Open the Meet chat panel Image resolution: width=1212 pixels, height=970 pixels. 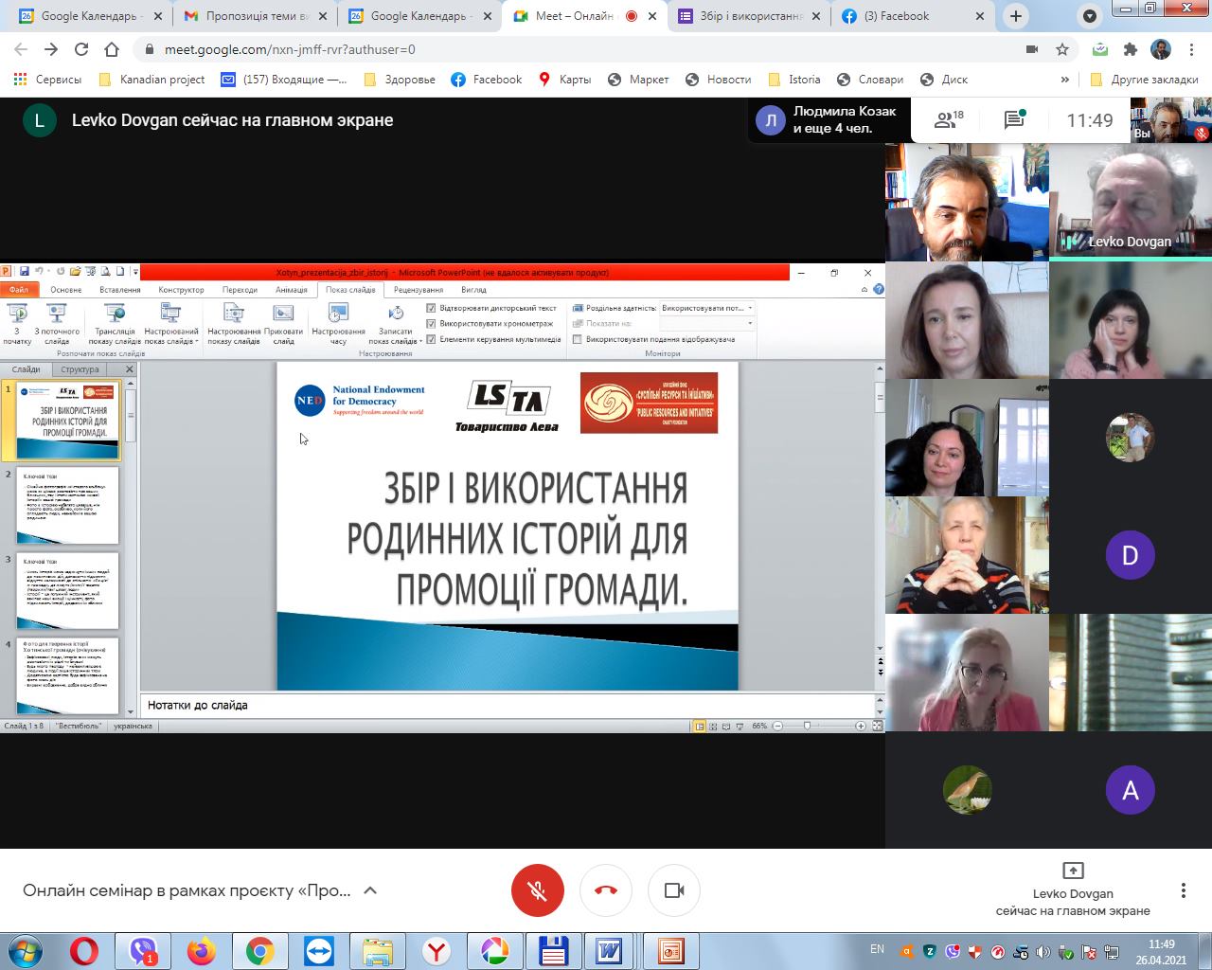pos(1014,120)
